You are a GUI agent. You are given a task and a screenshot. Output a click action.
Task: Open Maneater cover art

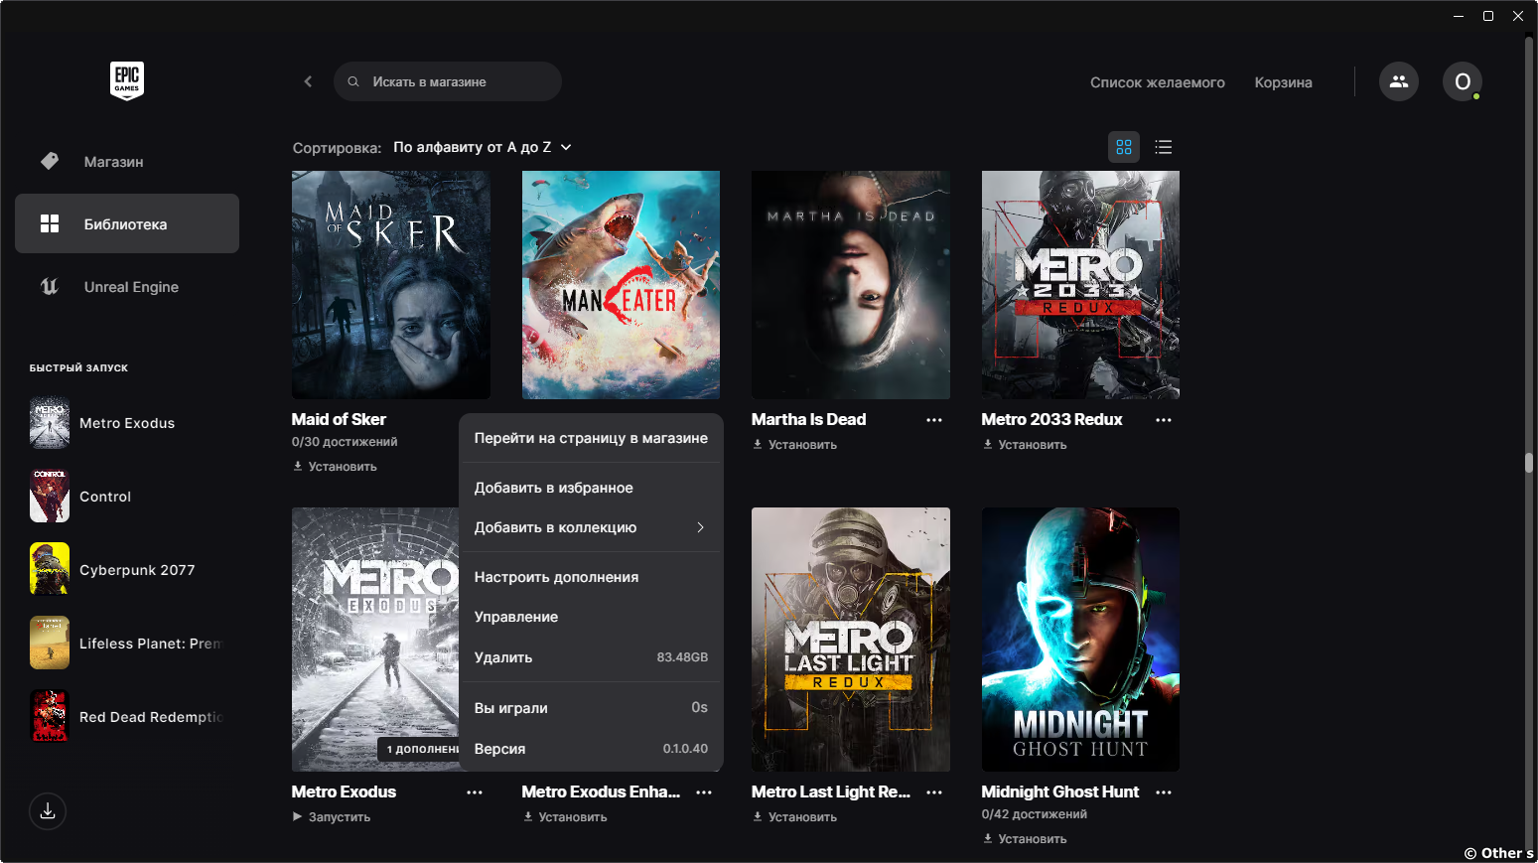click(621, 285)
